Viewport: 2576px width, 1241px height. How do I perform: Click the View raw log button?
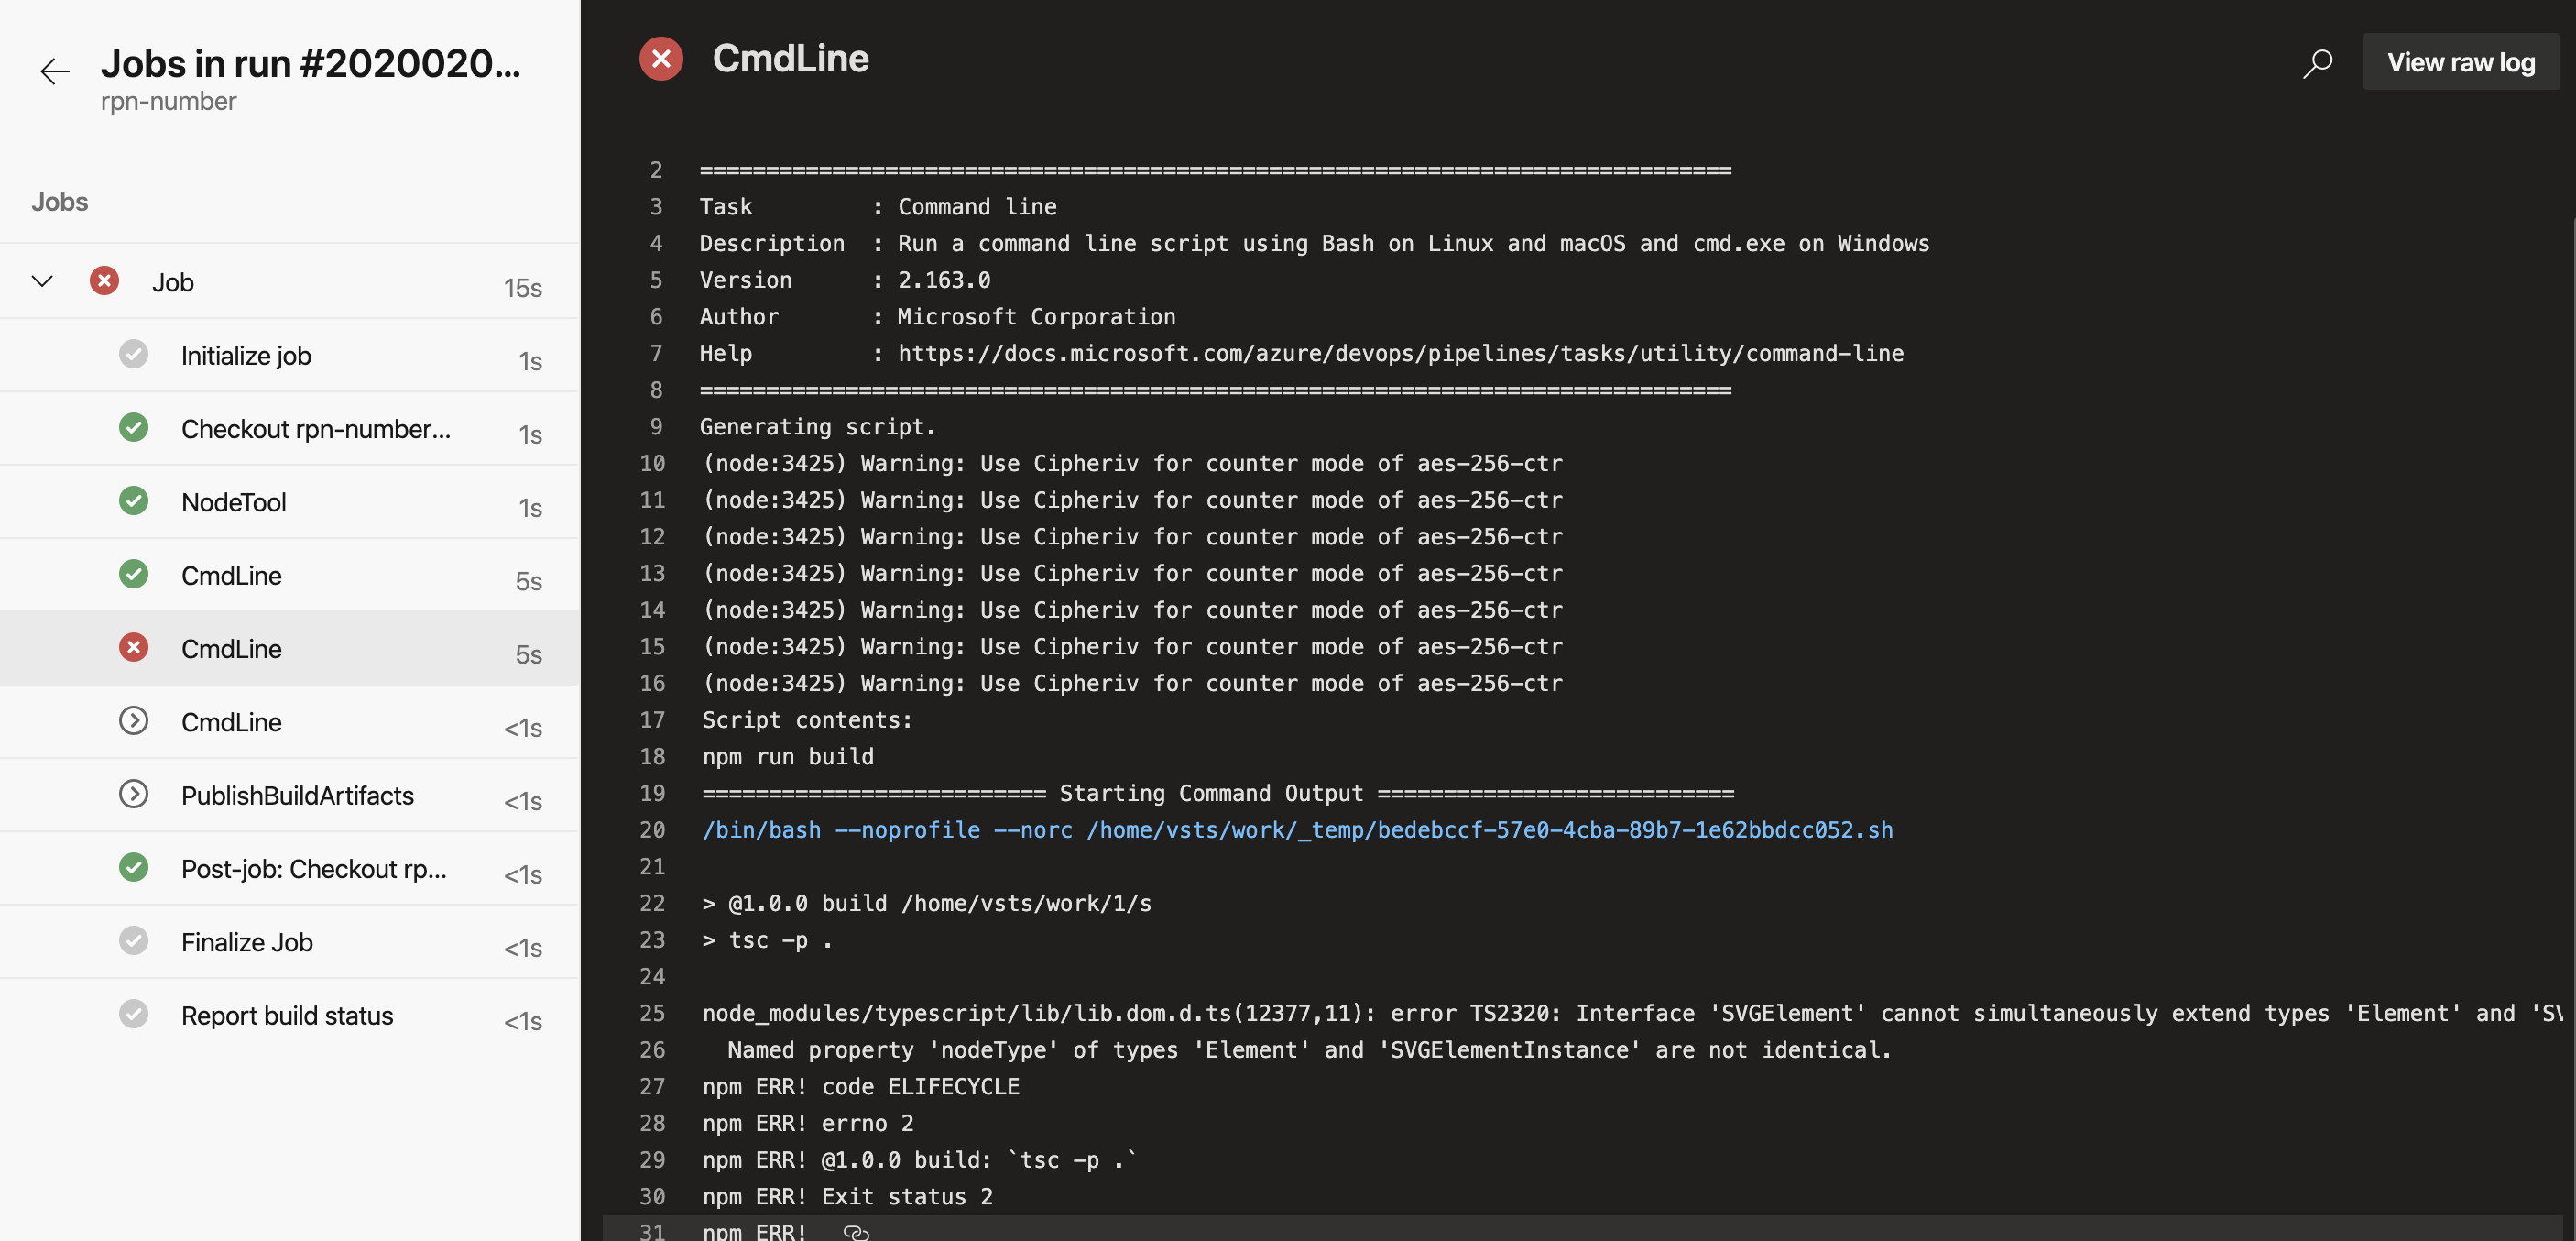[x=2460, y=61]
